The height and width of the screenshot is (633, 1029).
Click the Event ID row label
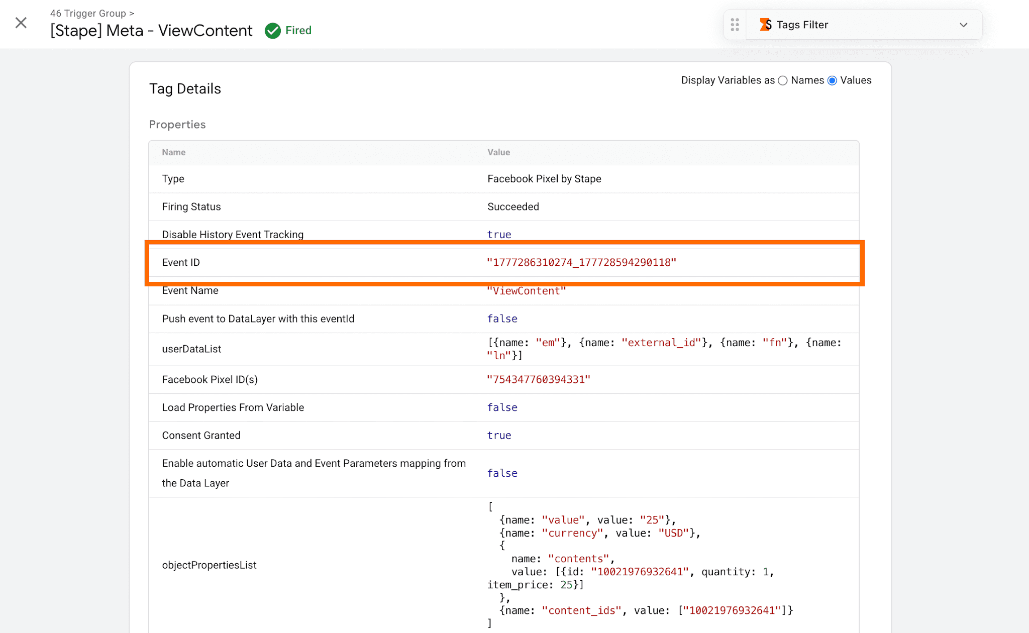tap(181, 262)
